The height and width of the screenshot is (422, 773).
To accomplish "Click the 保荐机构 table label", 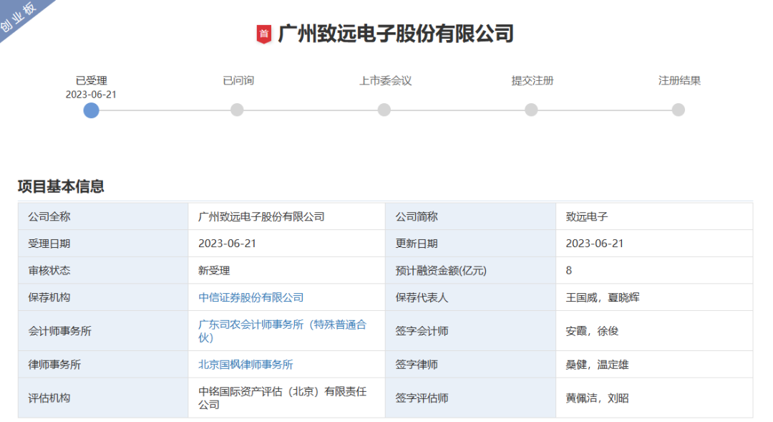I will tap(49, 297).
